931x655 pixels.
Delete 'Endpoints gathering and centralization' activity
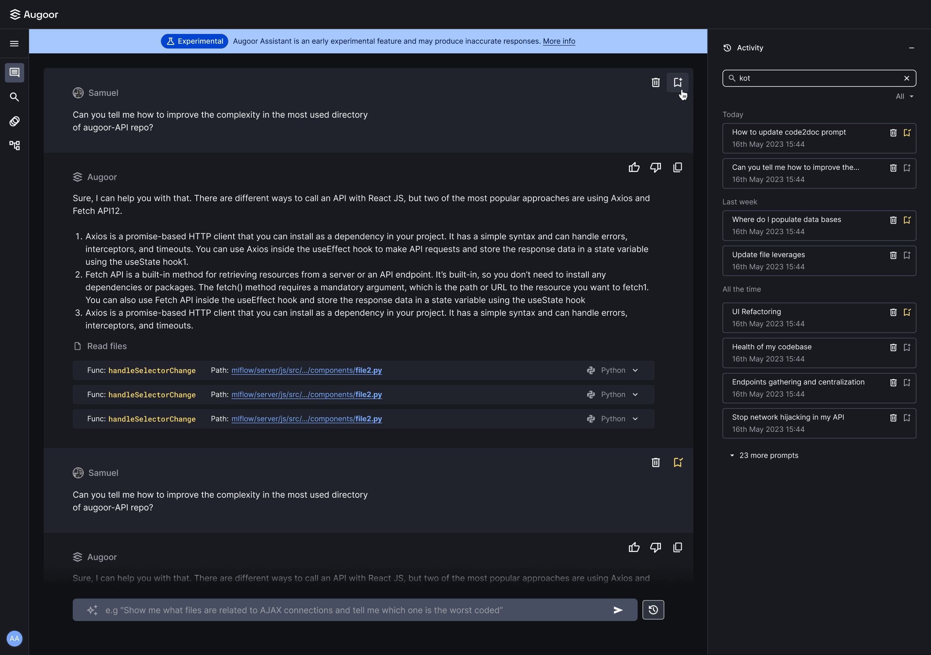pyautogui.click(x=893, y=383)
